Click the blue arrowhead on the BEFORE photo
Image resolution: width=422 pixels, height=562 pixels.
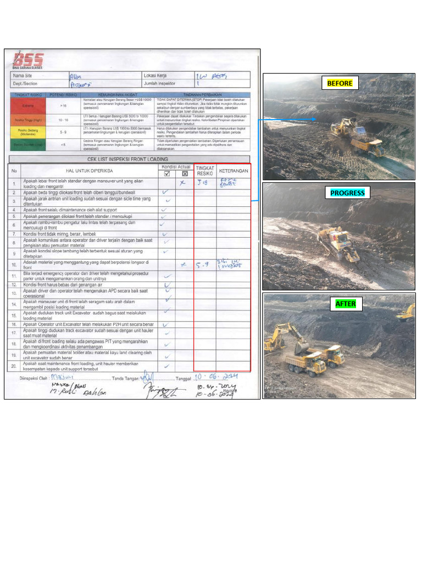(x=313, y=119)
